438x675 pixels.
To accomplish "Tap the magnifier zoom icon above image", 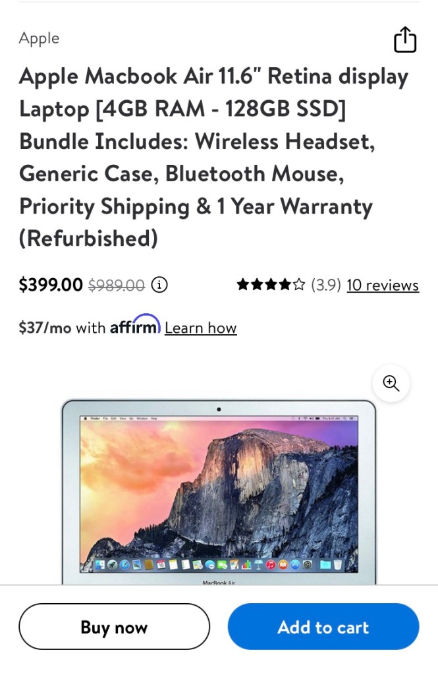I will (391, 383).
